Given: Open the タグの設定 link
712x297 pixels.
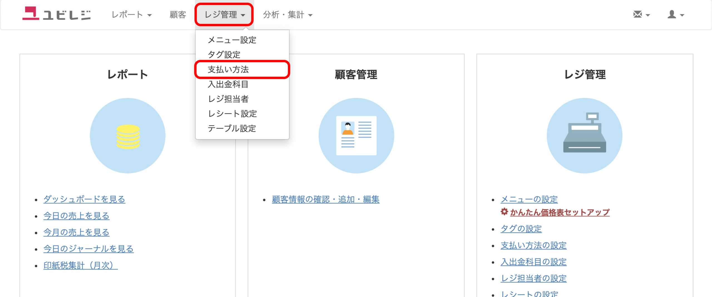Looking at the screenshot, I should (521, 229).
